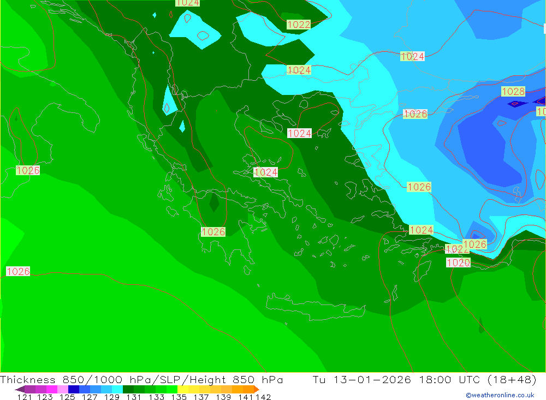Click the 1026 label on the Peloponnese
Image resolution: width=546 pixels, height=400 pixels.
tap(213, 232)
